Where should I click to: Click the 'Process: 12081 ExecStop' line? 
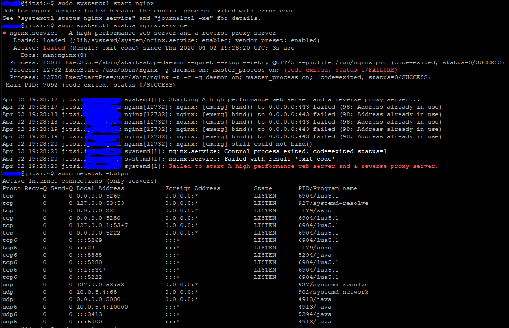pyautogui.click(x=257, y=62)
